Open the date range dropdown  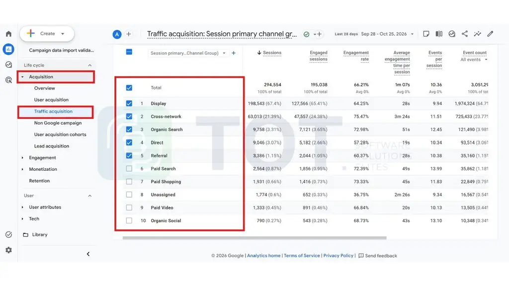coord(412,34)
